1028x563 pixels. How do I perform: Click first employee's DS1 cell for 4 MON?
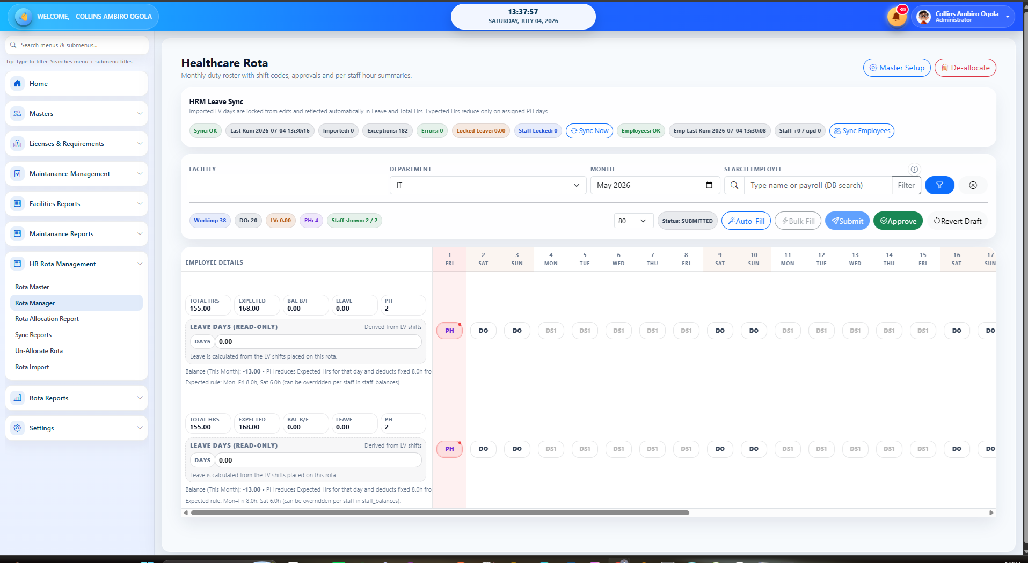coord(551,331)
